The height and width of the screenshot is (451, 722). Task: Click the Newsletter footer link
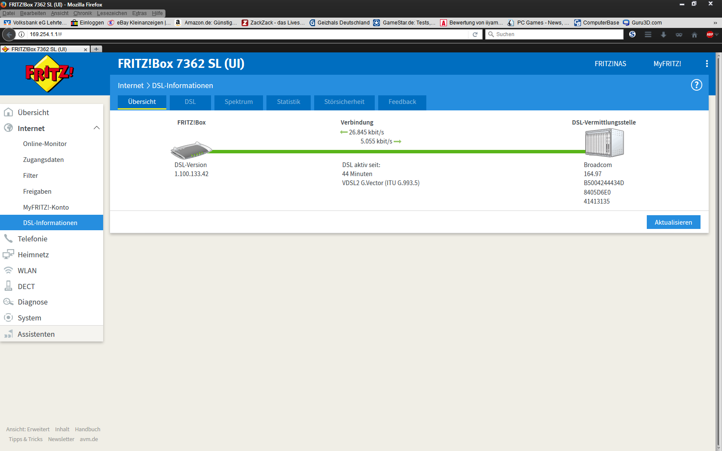pyautogui.click(x=61, y=439)
